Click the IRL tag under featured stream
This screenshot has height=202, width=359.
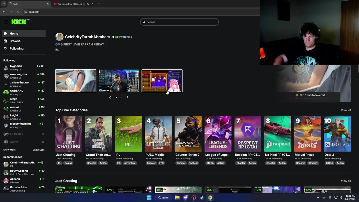coord(57,50)
